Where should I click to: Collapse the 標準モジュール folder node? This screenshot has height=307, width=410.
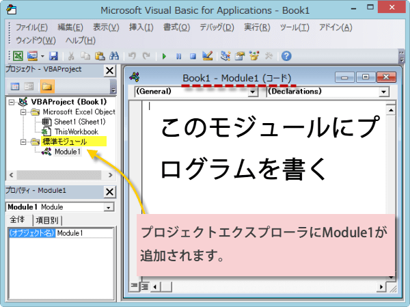point(14,142)
